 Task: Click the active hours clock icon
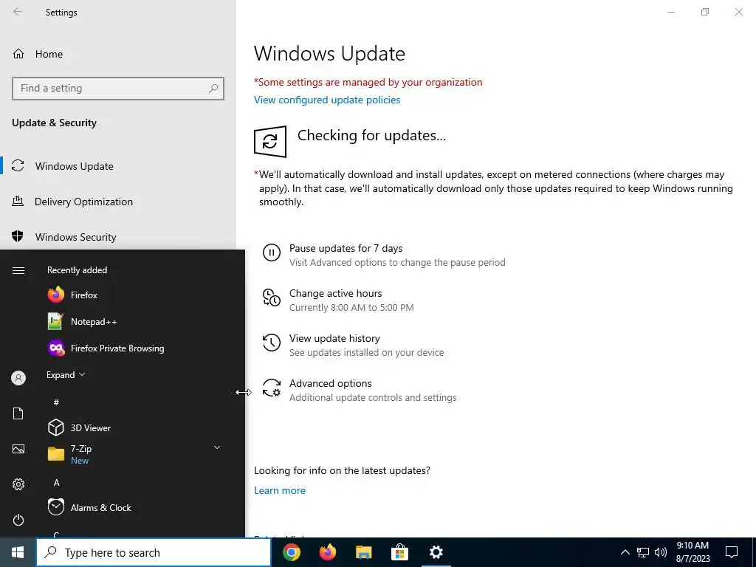pos(272,298)
